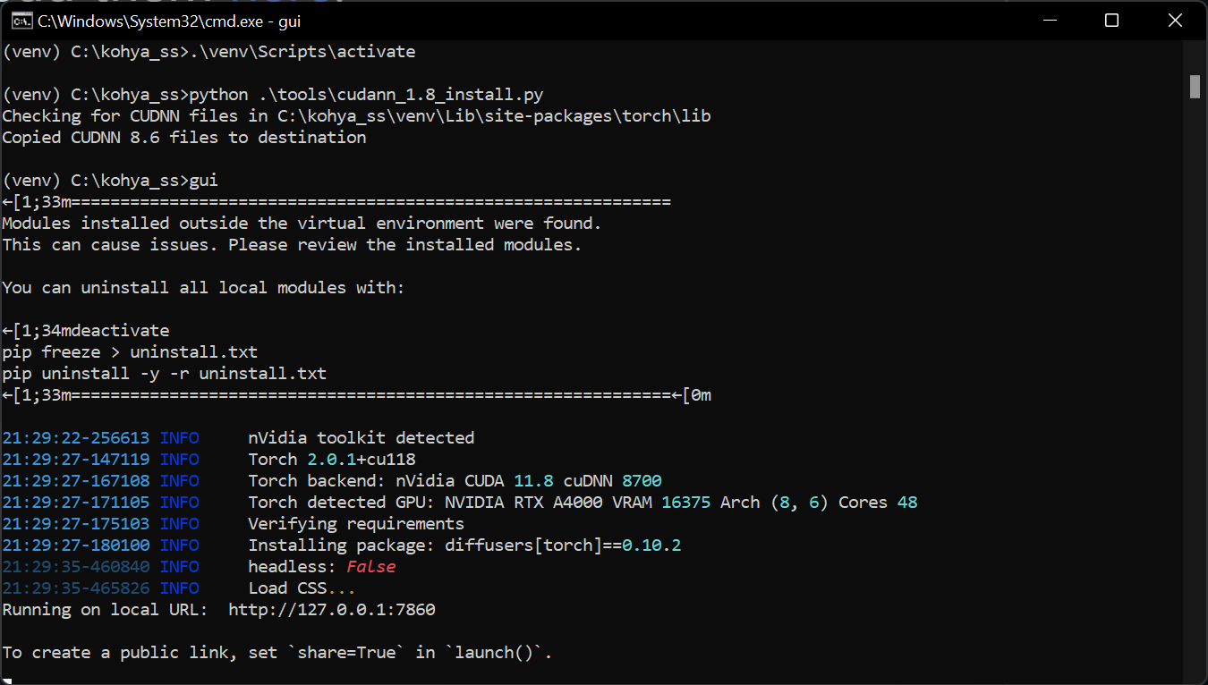Click the timestamp 21:29:35-465826
Image resolution: width=1208 pixels, height=685 pixels.
76,588
